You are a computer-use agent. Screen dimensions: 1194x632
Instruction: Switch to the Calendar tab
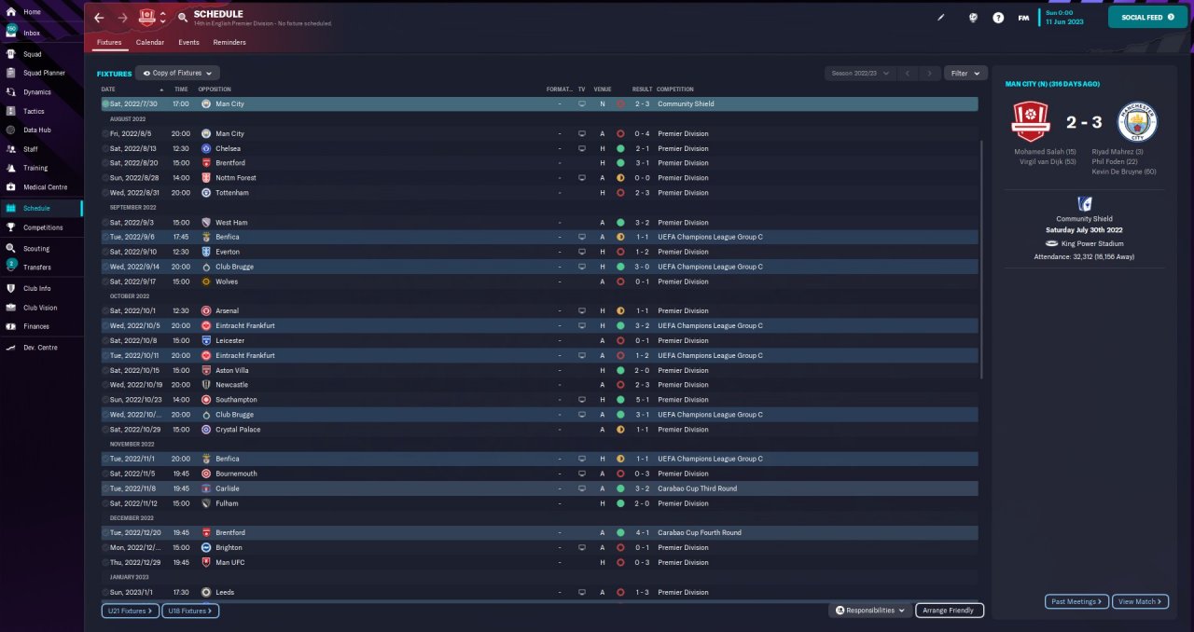pyautogui.click(x=149, y=43)
